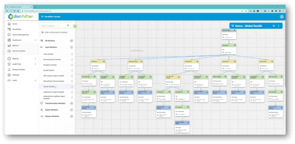The width and height of the screenshot is (295, 144).
Task: Select the OCR default (1) node
Action: point(182,96)
